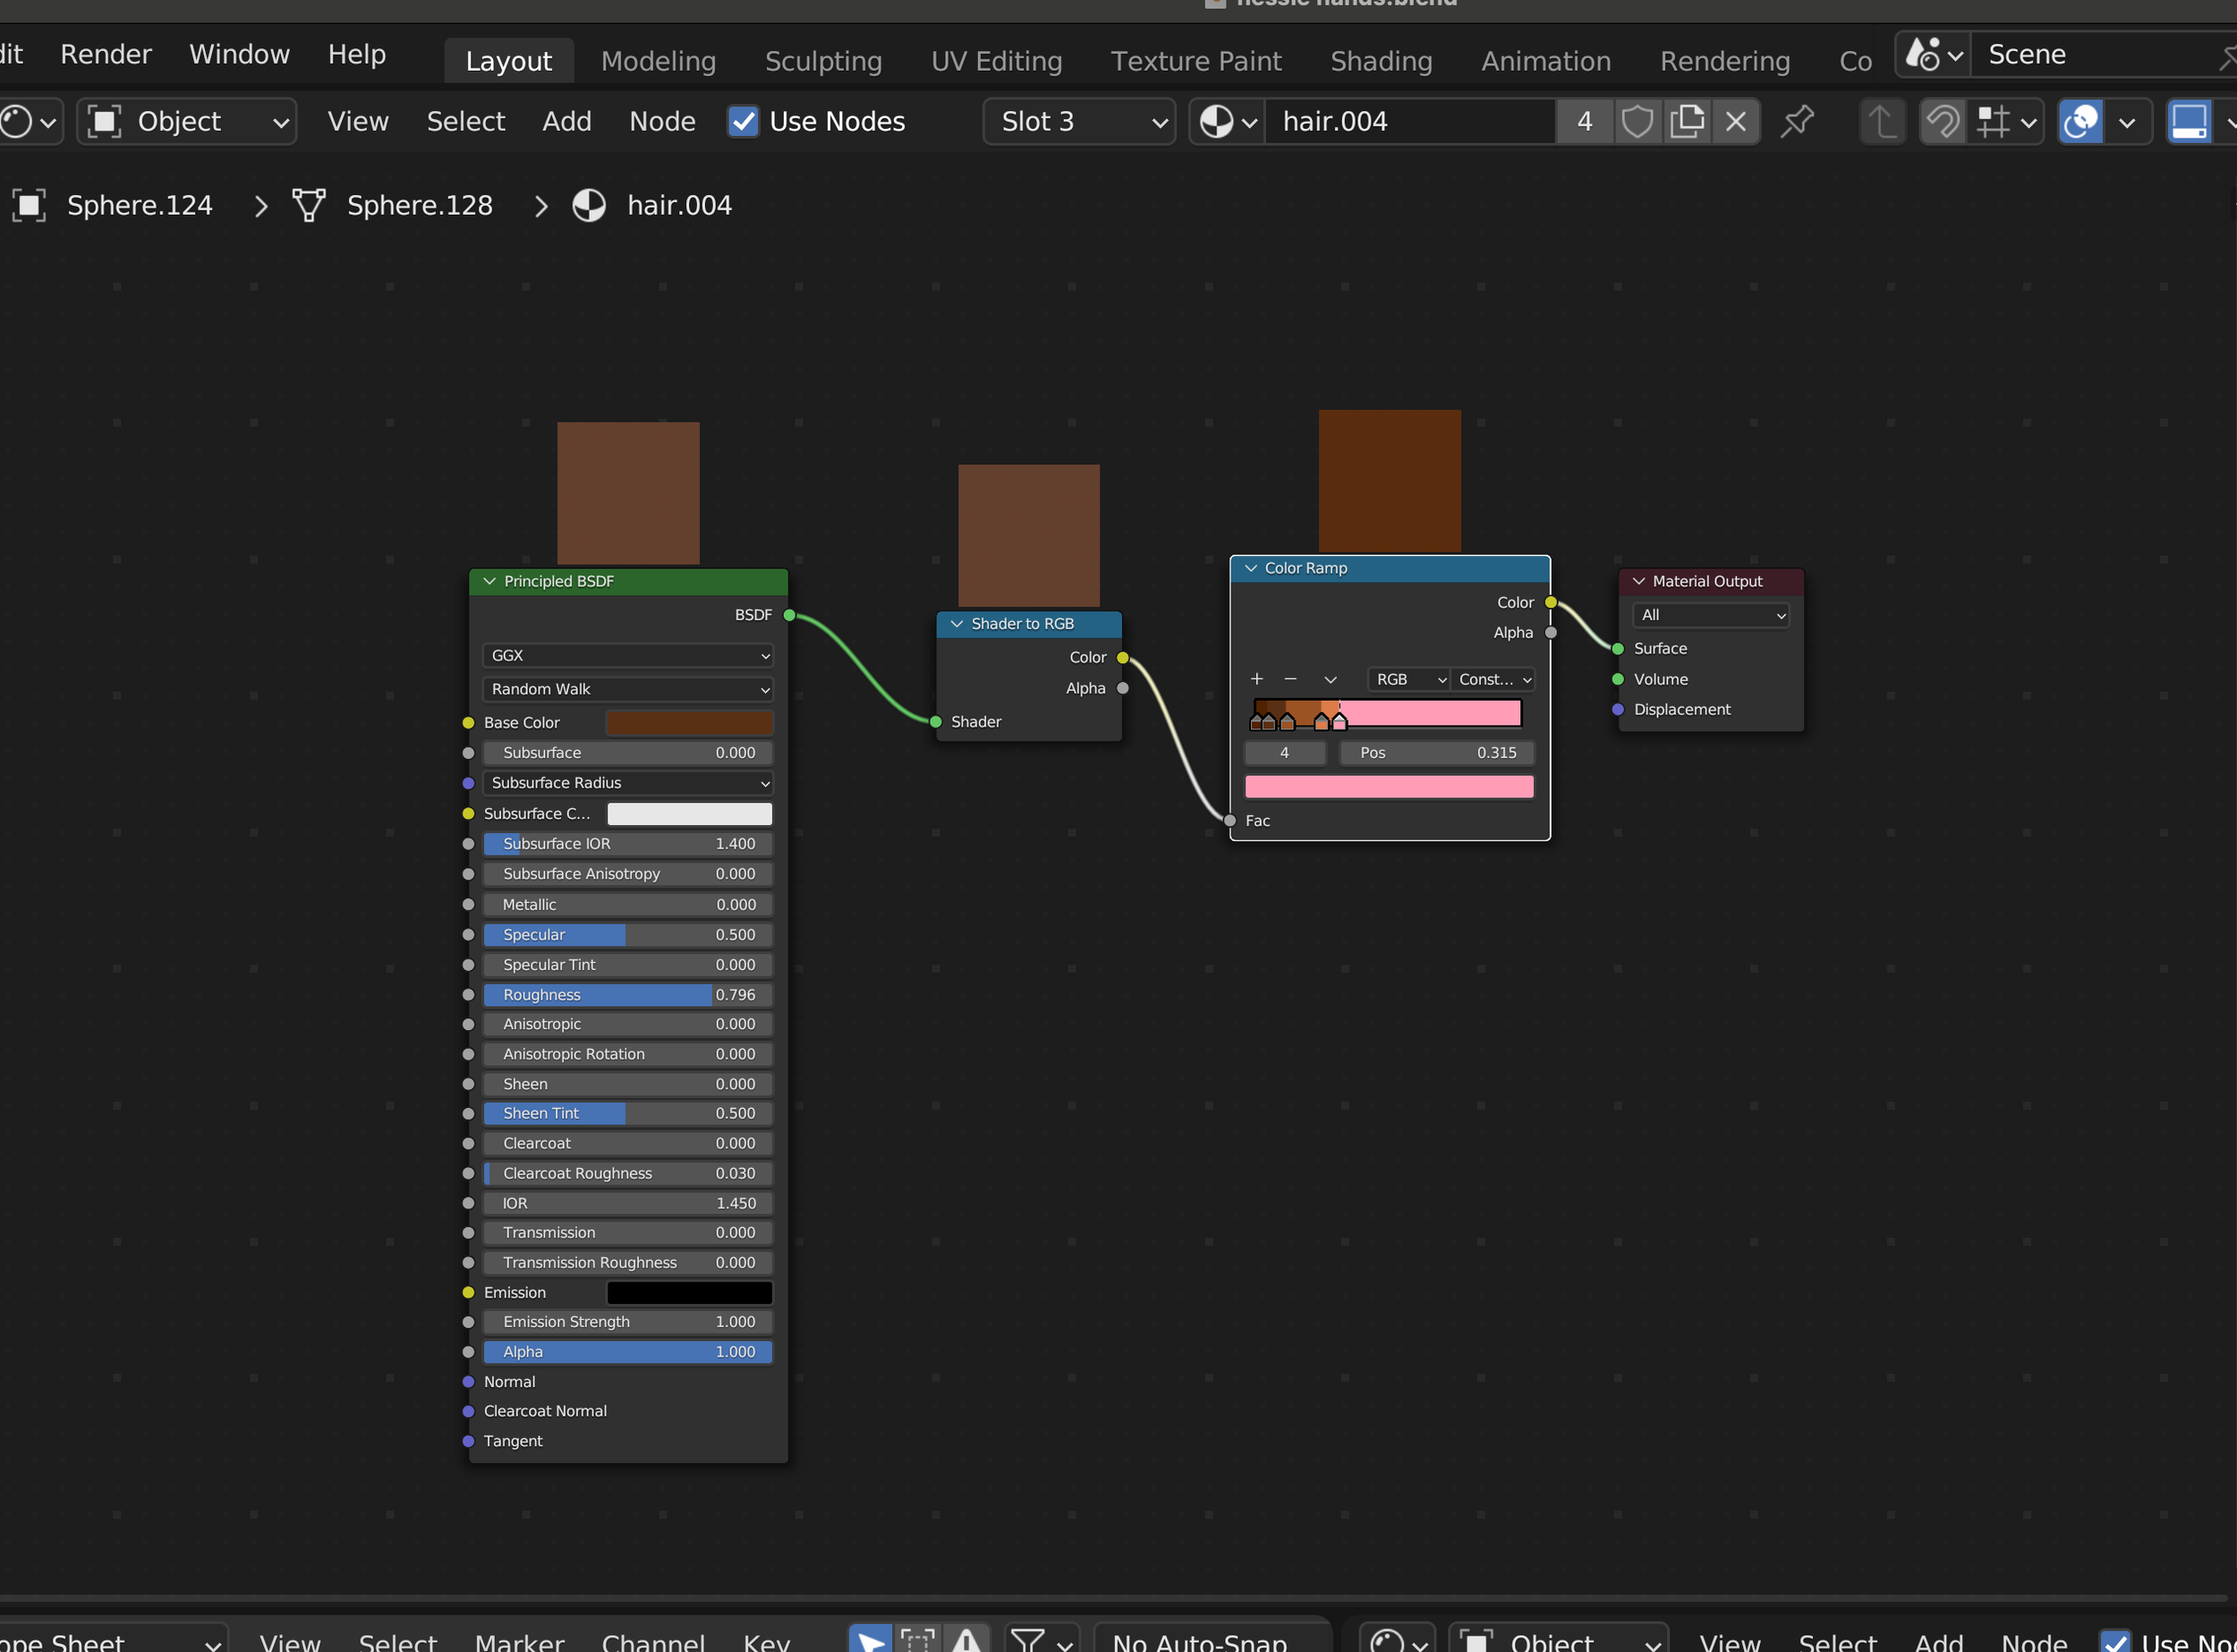Viewport: 2237px width, 1652px height.
Task: Click the Roughness value slider
Action: (628, 995)
